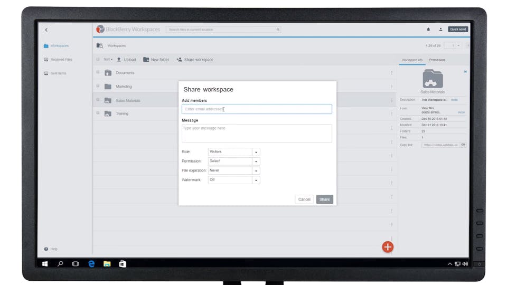Click the volume icon in the tray
This screenshot has height=285, width=507.
point(465,264)
